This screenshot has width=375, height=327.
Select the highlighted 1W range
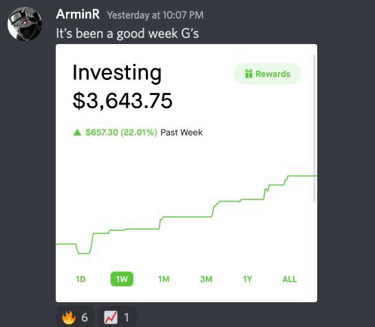tap(122, 279)
